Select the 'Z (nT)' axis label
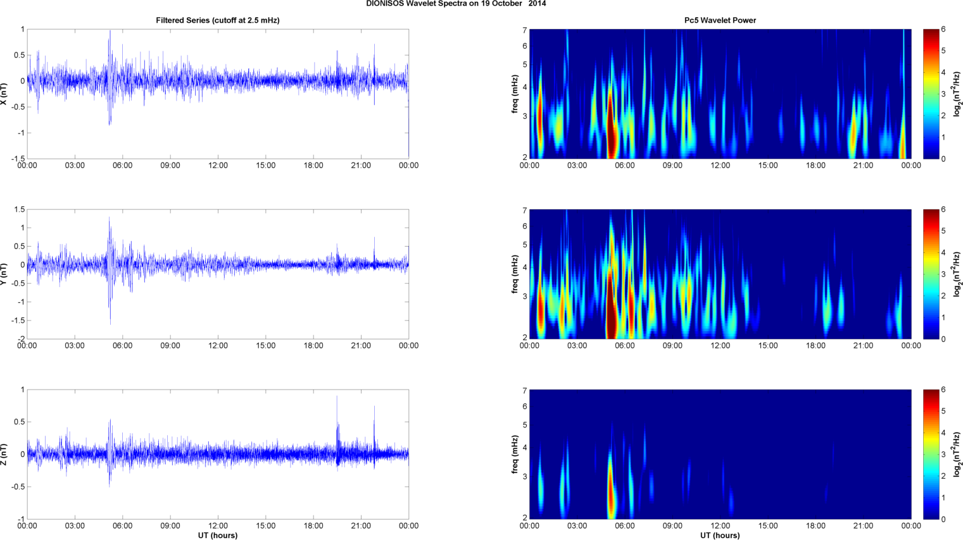 (x=4, y=454)
